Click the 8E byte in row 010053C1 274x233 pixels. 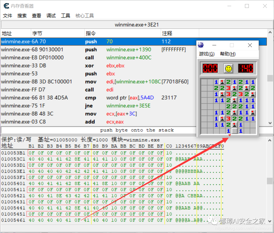tap(77, 159)
